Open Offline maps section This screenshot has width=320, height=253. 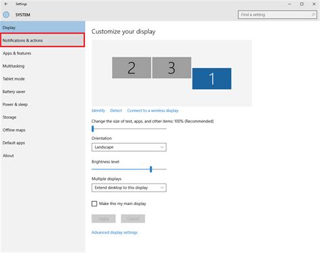point(43,130)
